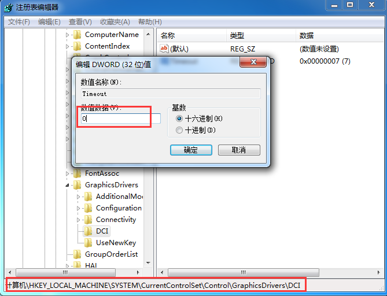This screenshot has height=296, width=387.
Task: Expand the ComputerName tree node
Action: pyautogui.click(x=67, y=35)
